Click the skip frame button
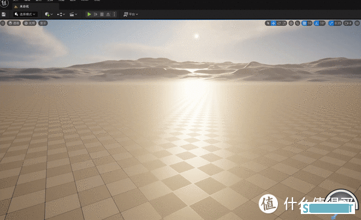The width and height of the screenshot is (361, 220). (x=96, y=14)
